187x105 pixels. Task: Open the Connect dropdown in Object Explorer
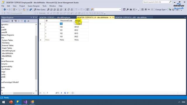(6, 21)
